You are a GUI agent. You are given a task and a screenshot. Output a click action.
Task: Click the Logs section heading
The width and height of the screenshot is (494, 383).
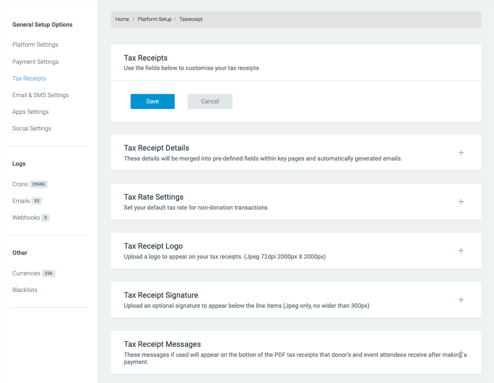coord(19,164)
